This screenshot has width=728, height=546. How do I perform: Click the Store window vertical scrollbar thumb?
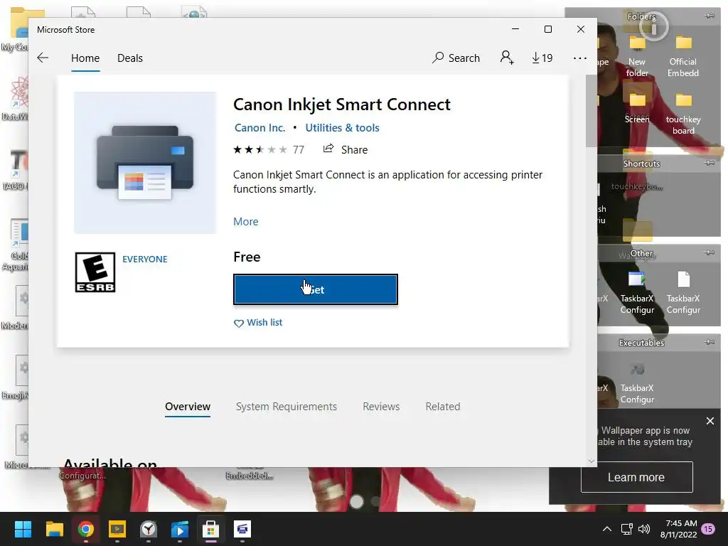click(591, 110)
